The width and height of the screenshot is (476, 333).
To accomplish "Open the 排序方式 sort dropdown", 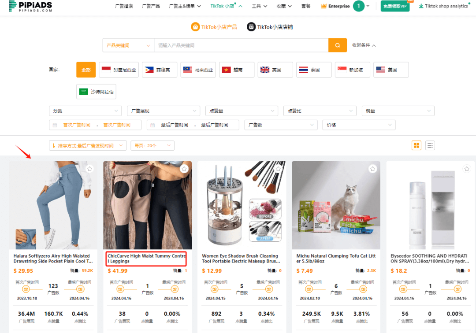I will point(87,145).
